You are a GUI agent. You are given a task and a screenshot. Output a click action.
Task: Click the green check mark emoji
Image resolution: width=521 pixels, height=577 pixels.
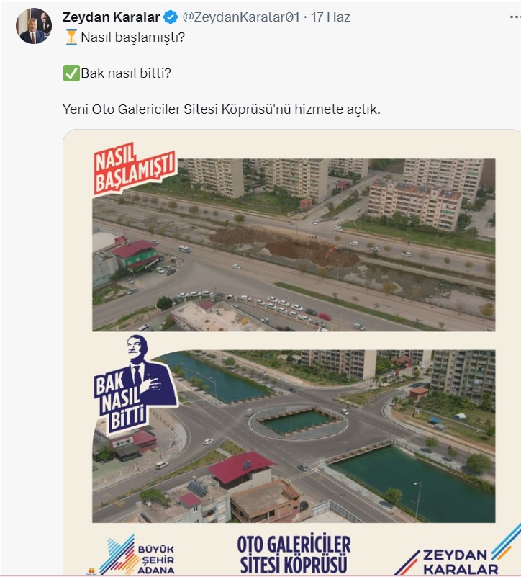(x=71, y=73)
